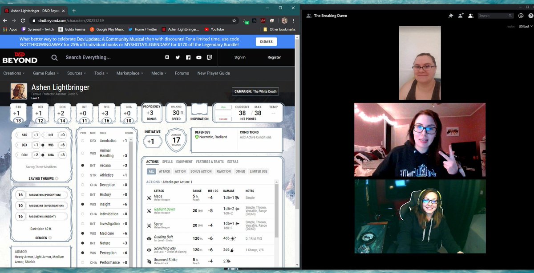The width and height of the screenshot is (534, 273).
Task: Toggle the Acrobatics skill proficiency dot
Action: click(x=83, y=141)
